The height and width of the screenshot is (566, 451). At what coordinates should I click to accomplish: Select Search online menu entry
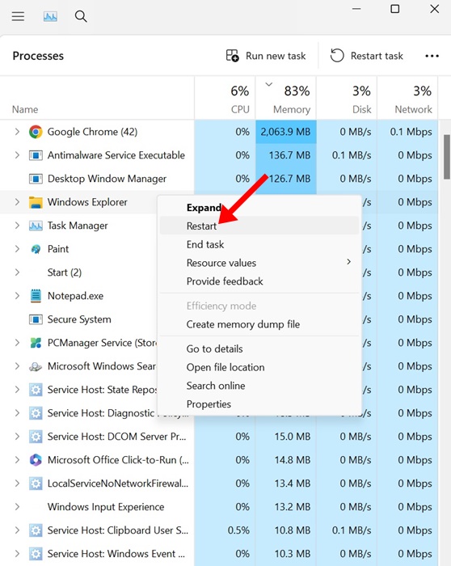click(x=259, y=386)
